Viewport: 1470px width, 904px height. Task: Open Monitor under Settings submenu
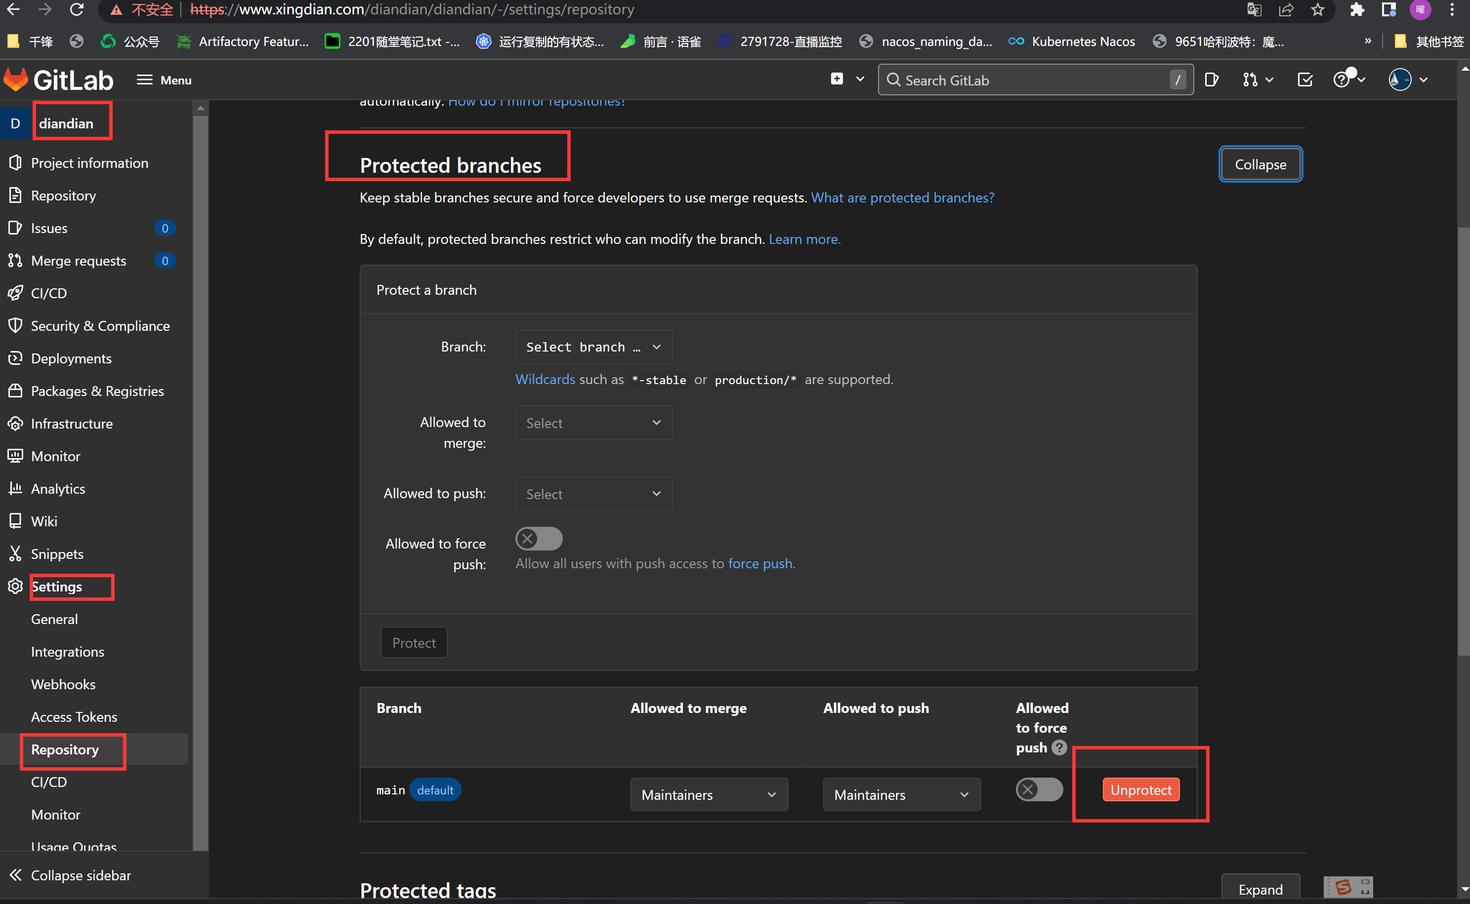pyautogui.click(x=55, y=814)
